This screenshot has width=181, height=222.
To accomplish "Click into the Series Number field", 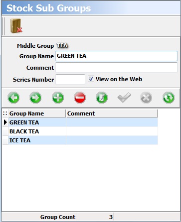I will click(70, 79).
